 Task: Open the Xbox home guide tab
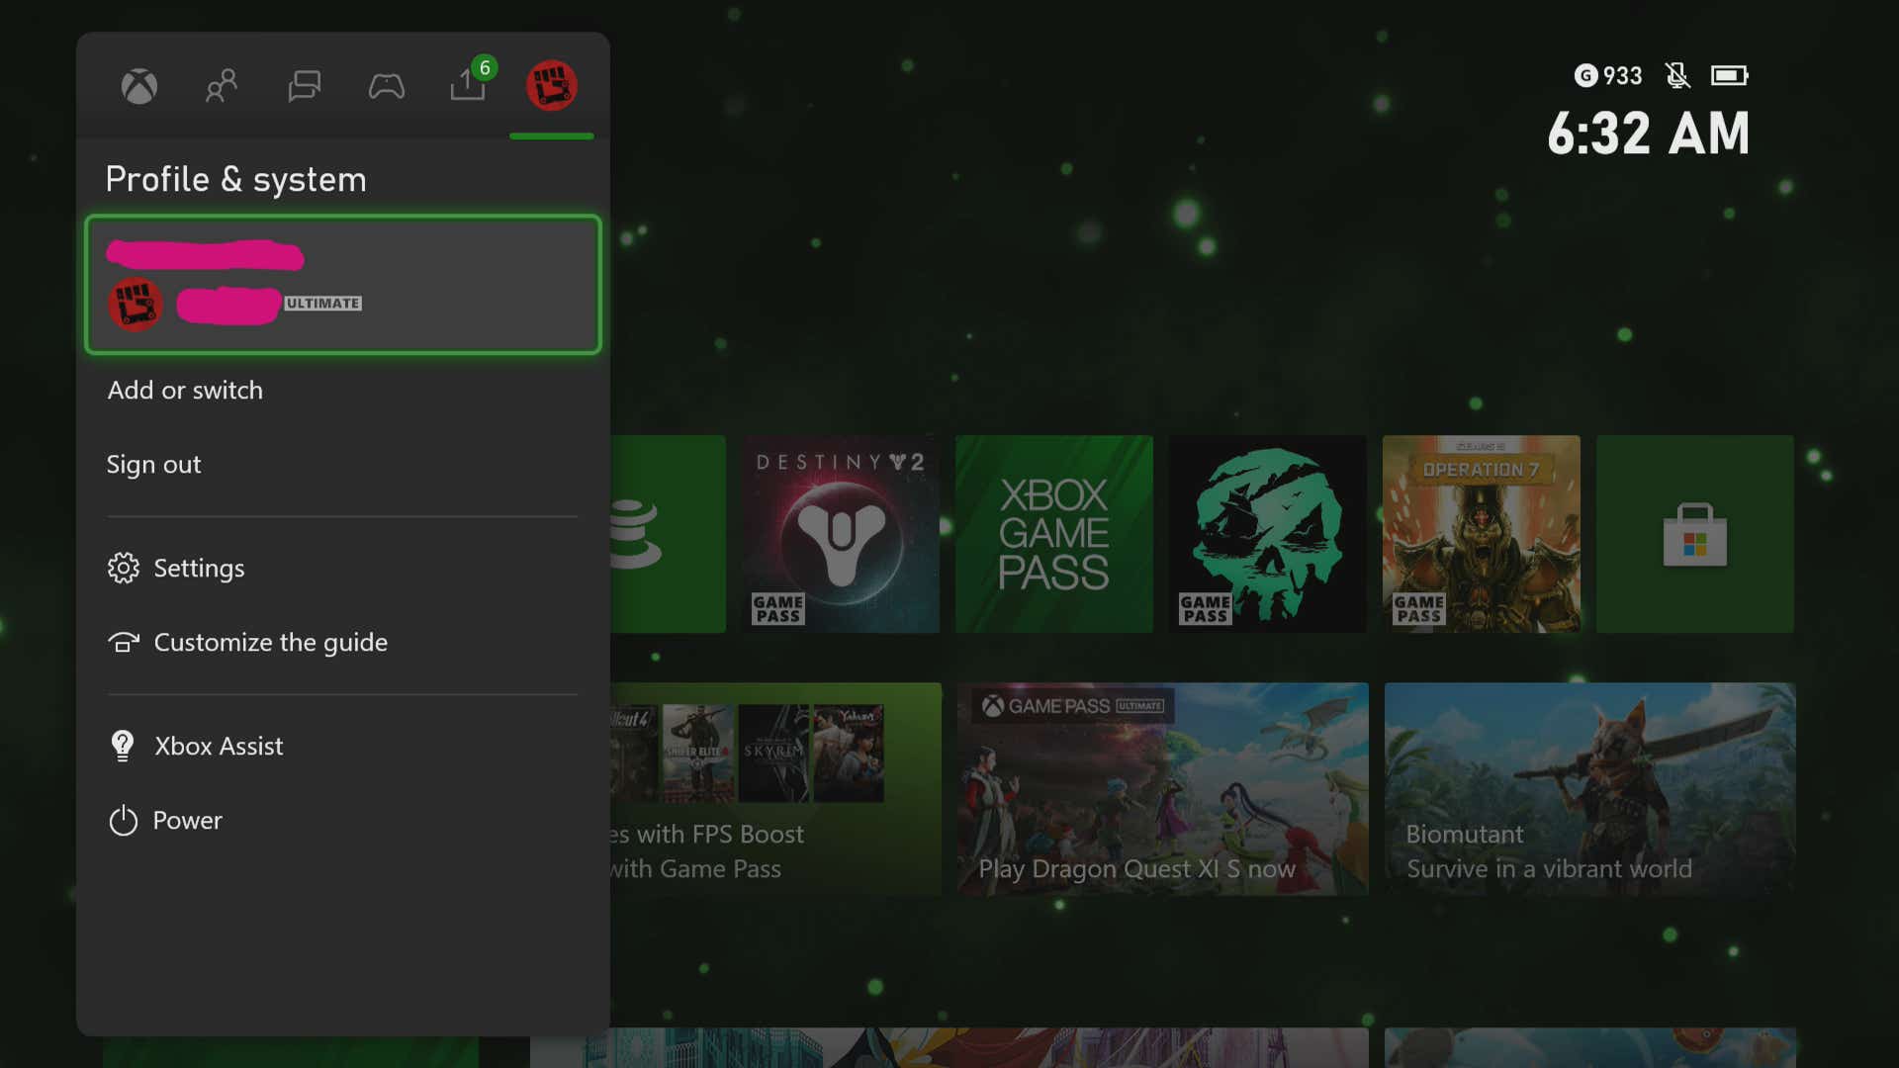[138, 86]
